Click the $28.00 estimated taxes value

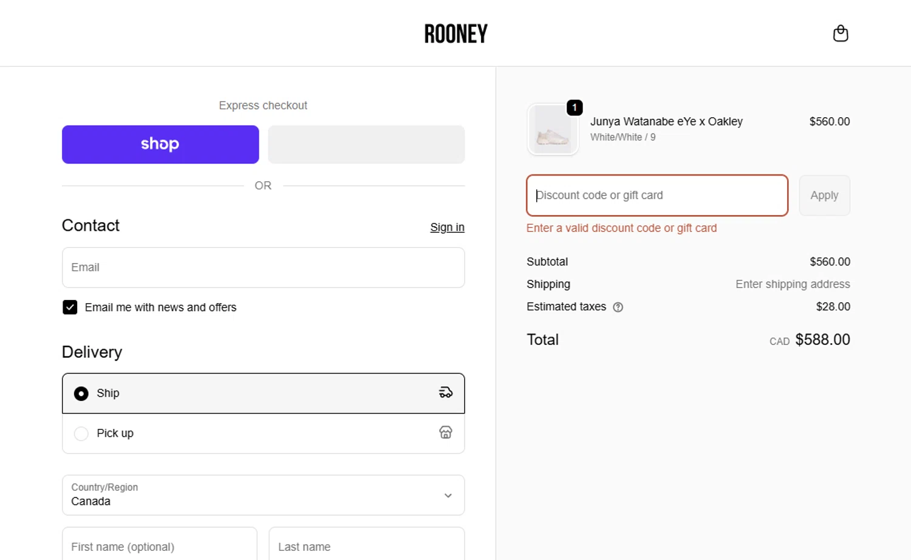(833, 307)
